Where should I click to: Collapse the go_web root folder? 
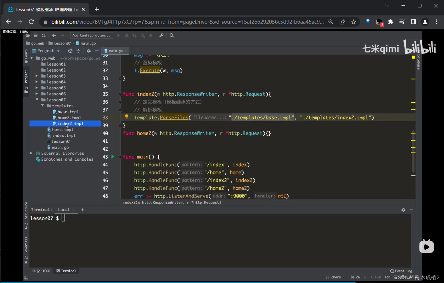click(x=32, y=58)
